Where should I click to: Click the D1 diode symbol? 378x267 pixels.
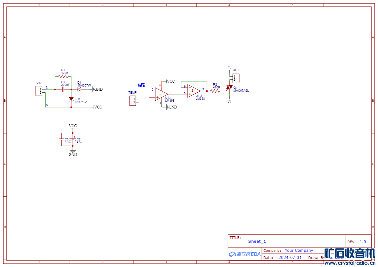point(79,89)
